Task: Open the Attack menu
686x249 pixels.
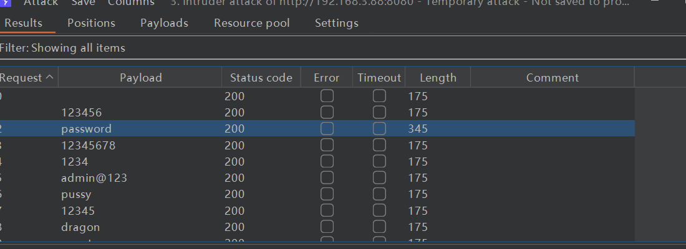Action: [41, 3]
